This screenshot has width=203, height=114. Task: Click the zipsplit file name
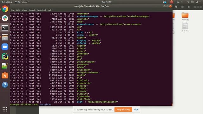[82, 94]
